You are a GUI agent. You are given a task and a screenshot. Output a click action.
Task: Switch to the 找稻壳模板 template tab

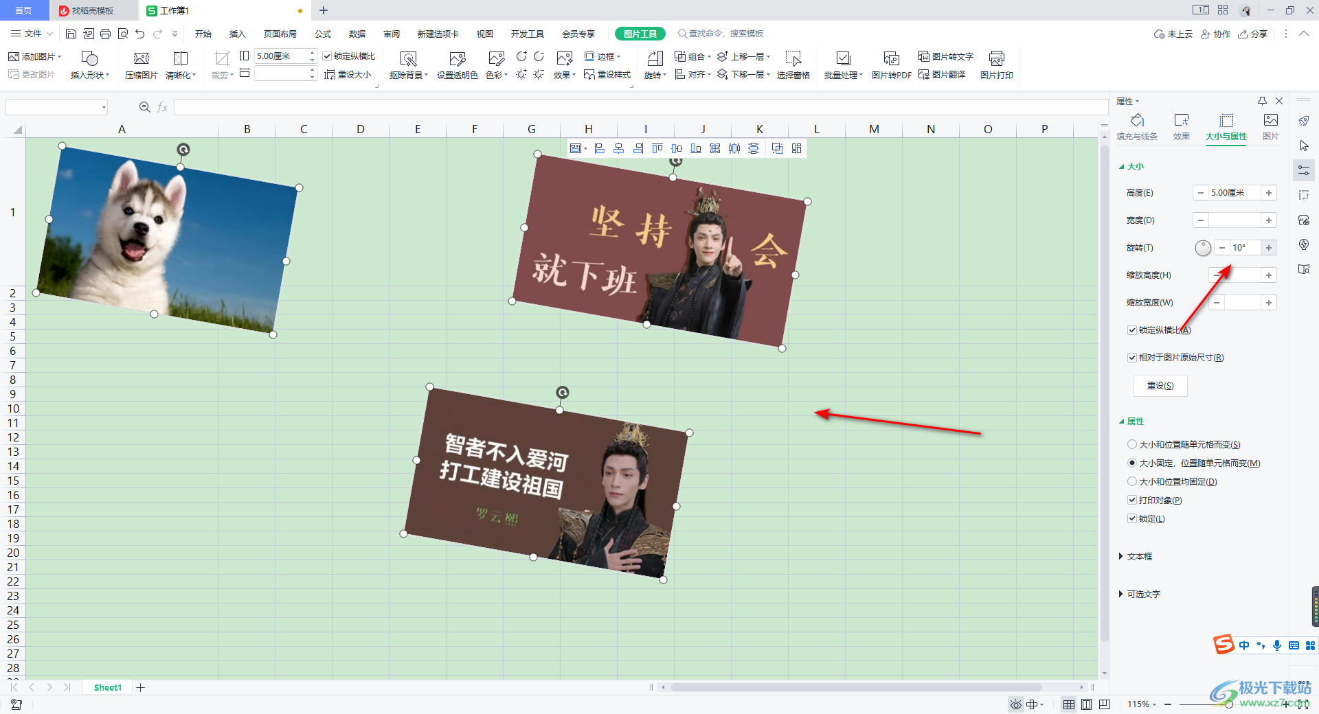pos(93,10)
